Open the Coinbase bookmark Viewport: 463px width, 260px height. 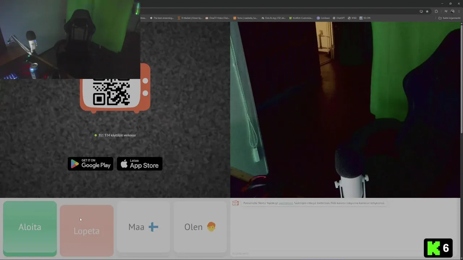(323, 18)
